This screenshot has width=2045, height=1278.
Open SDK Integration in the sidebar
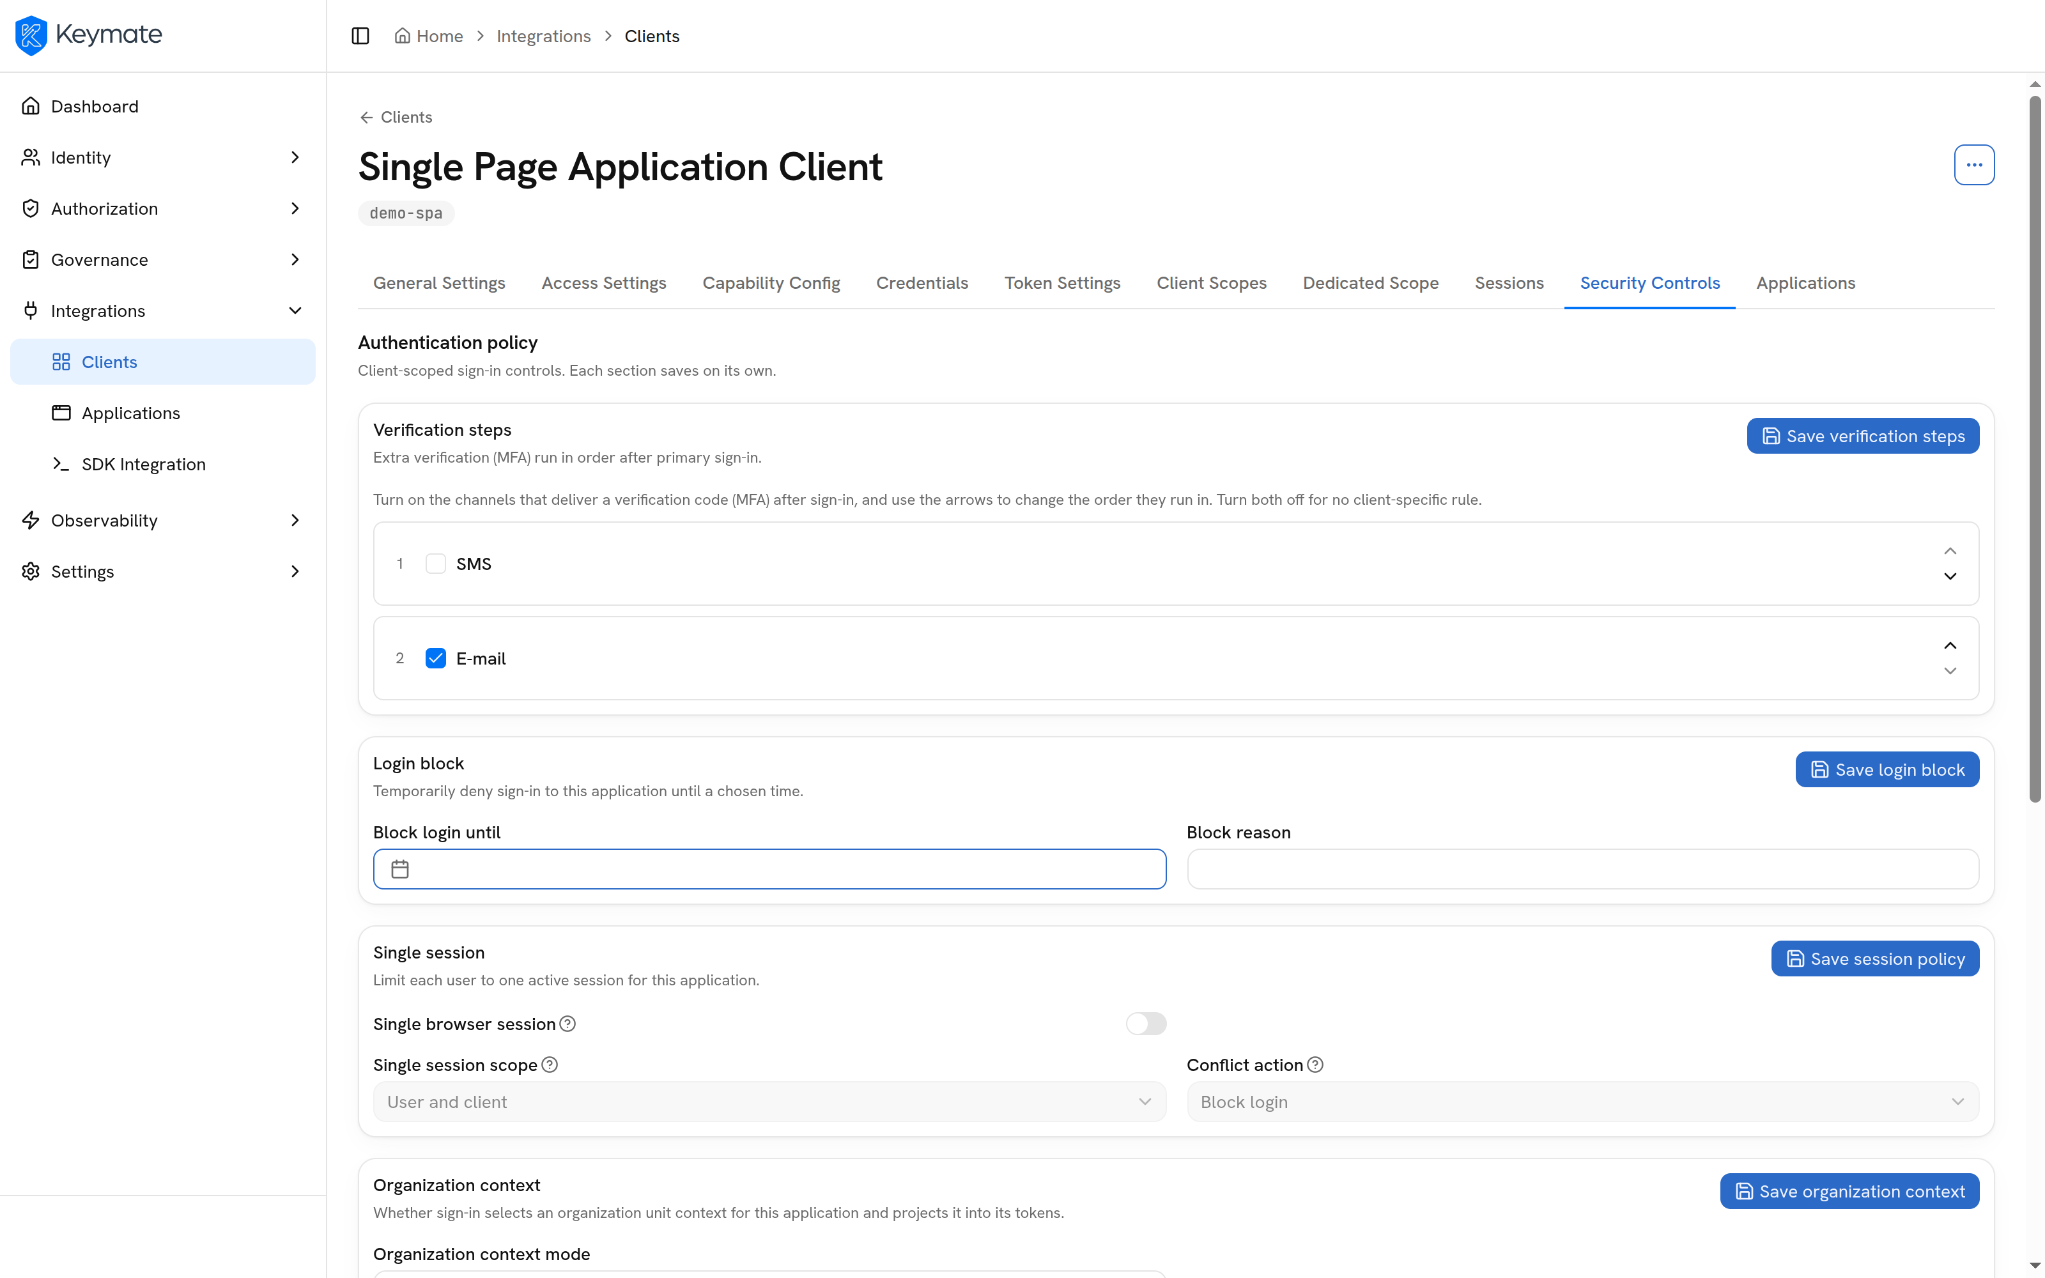coord(162,464)
